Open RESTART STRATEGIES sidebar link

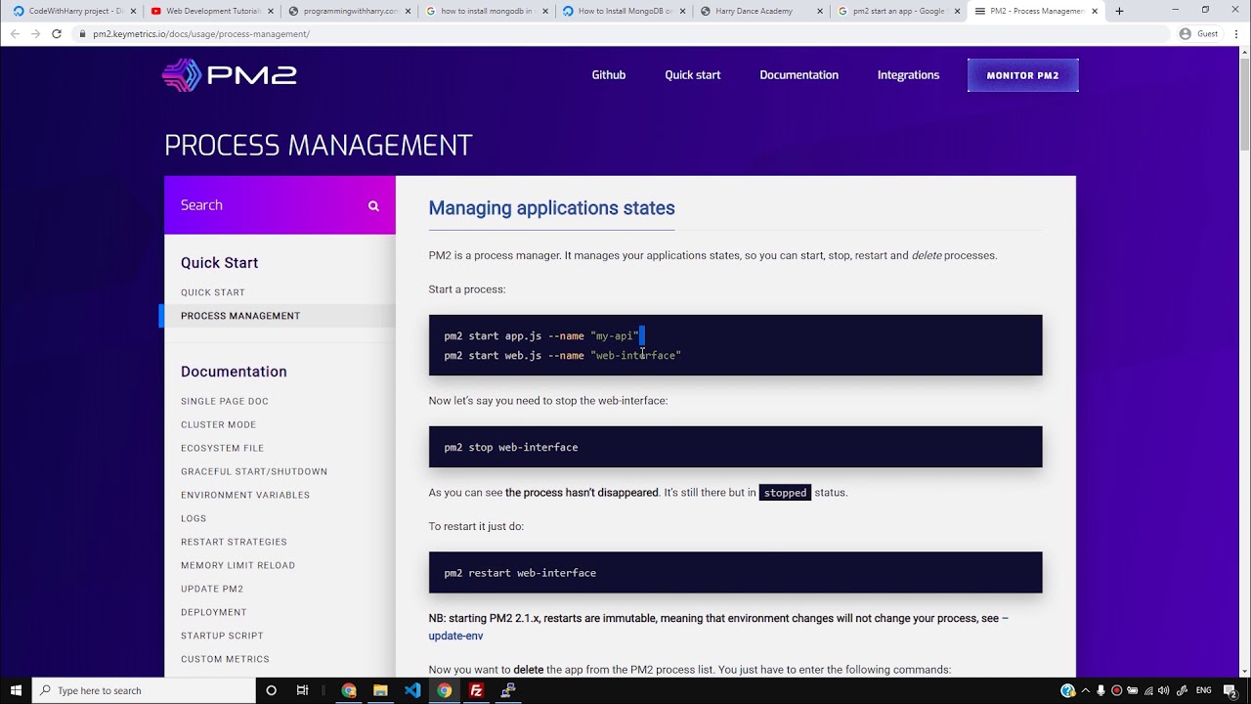click(234, 542)
